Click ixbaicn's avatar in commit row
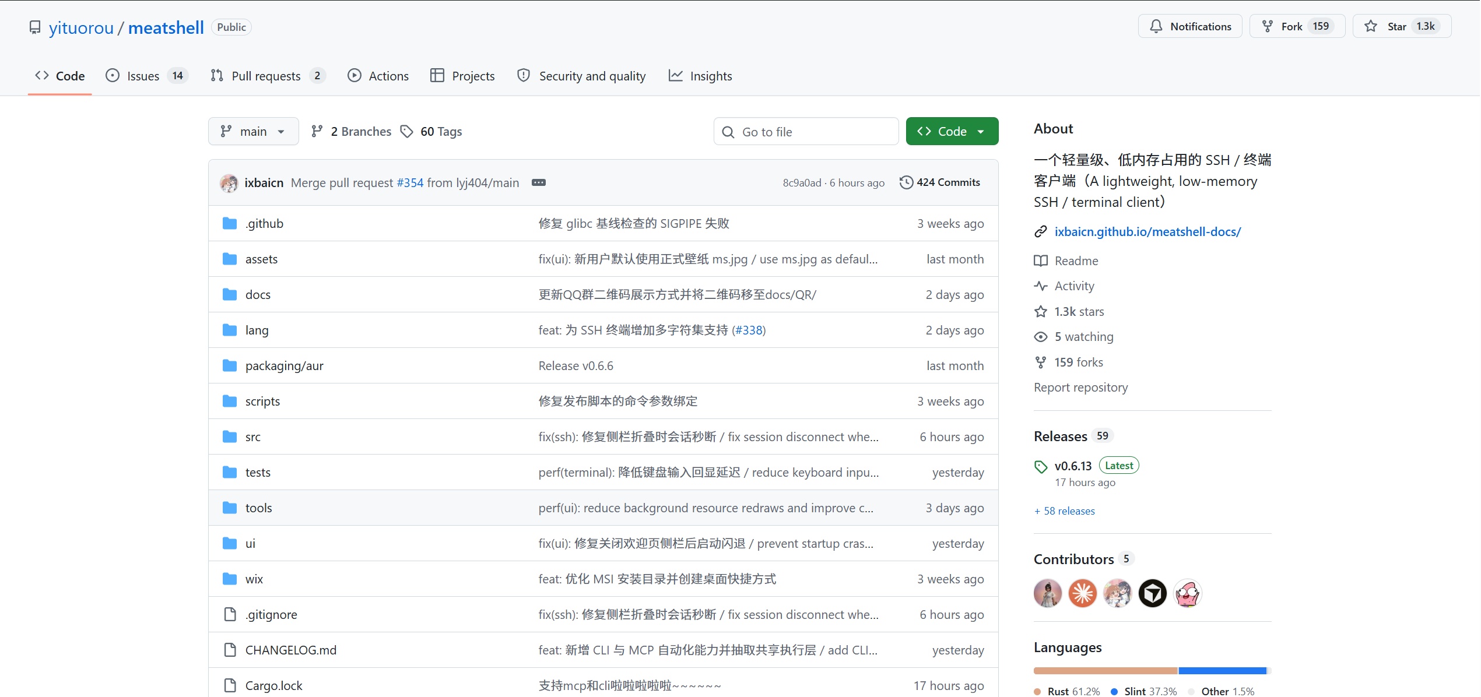Screen dimensions: 1481x697 (x=229, y=183)
